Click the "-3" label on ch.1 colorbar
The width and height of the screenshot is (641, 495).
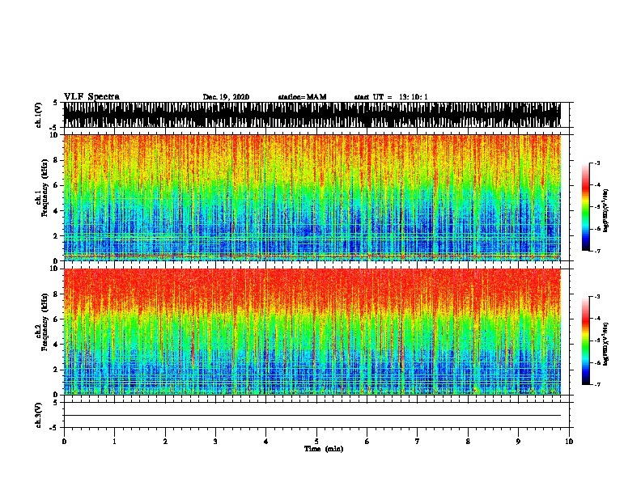(597, 163)
